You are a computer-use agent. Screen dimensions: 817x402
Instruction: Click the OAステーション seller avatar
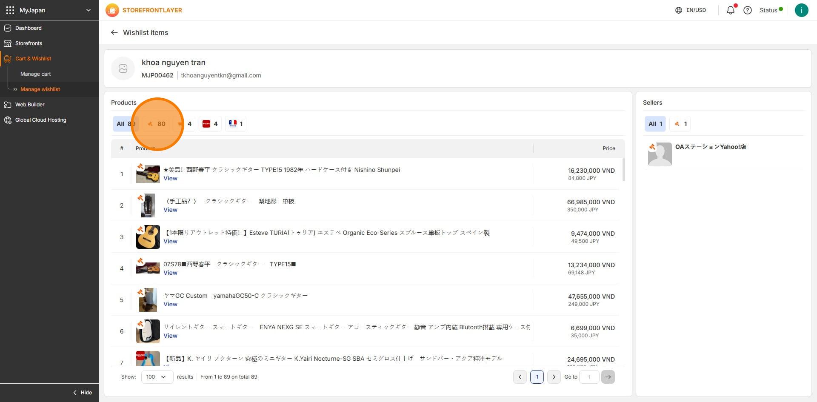point(660,154)
